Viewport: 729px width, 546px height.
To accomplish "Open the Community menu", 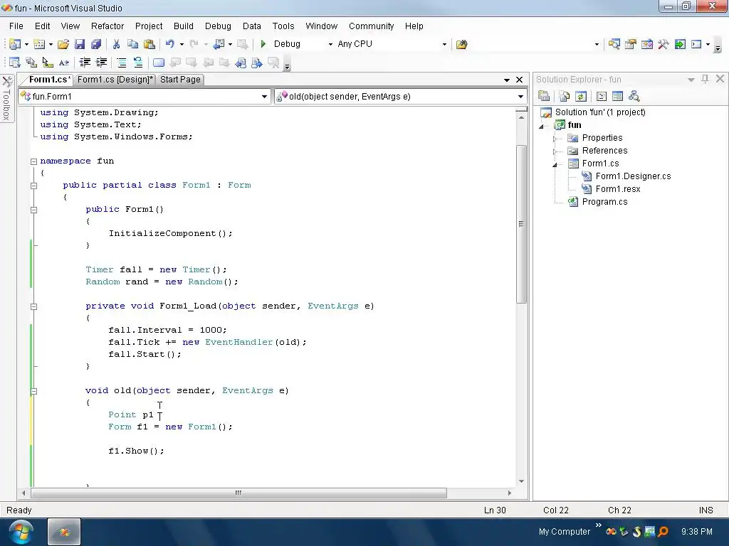I will (372, 26).
